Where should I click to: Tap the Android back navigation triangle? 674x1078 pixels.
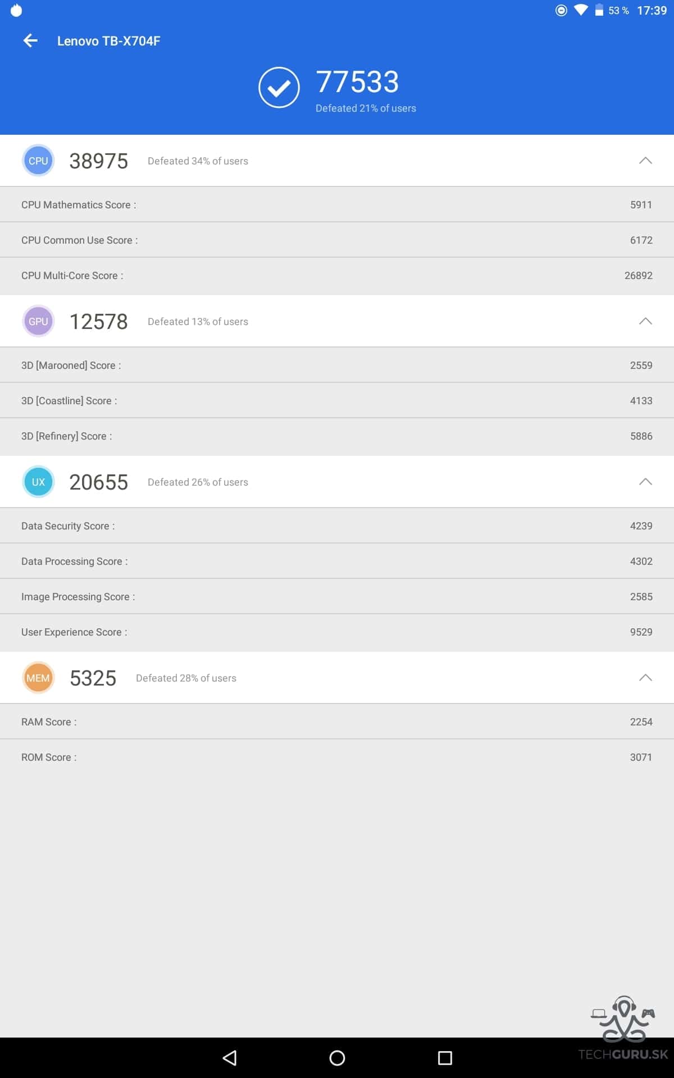coord(230,1058)
